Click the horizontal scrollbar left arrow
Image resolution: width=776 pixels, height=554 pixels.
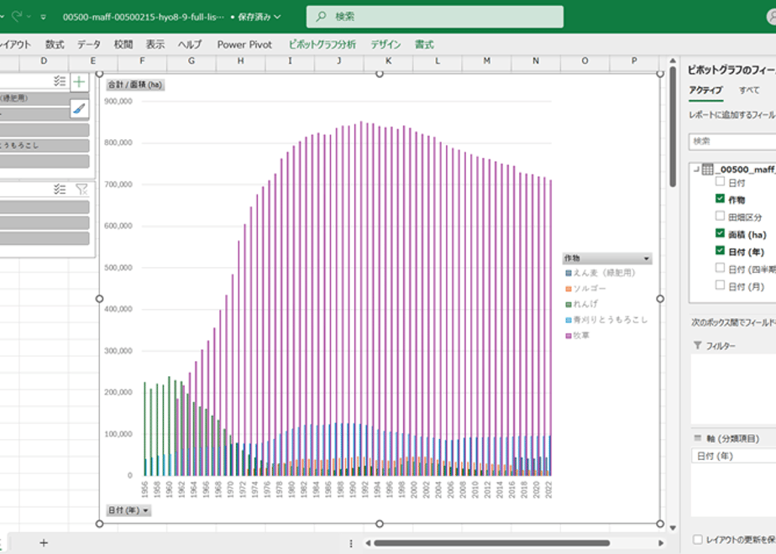point(368,543)
